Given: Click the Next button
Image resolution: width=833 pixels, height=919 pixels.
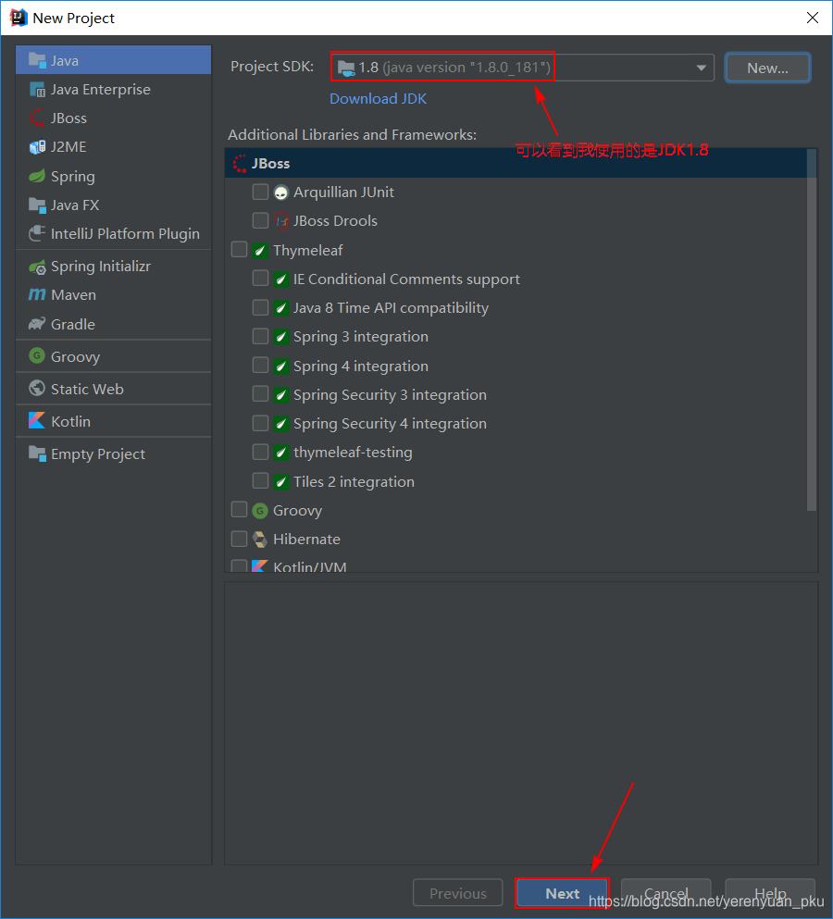Looking at the screenshot, I should coord(562,893).
